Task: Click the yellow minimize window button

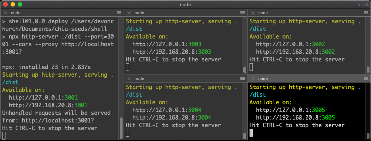Action: (12, 4)
